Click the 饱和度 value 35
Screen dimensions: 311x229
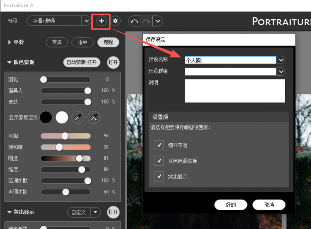[106, 147]
